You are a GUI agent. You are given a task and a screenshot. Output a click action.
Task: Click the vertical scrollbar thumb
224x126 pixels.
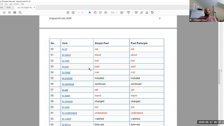click(219, 77)
